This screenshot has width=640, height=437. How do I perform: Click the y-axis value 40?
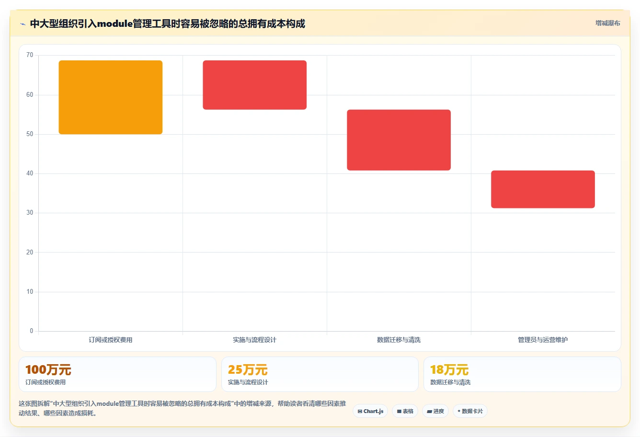pos(30,173)
